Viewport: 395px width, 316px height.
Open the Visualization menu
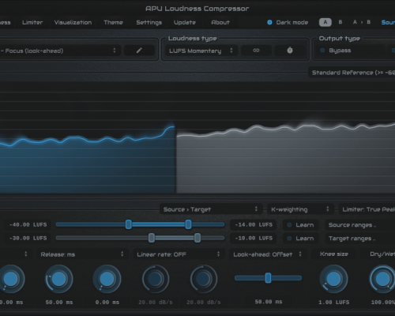73,22
